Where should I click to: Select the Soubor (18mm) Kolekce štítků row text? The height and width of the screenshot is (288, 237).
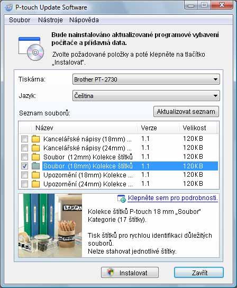[x=88, y=166]
